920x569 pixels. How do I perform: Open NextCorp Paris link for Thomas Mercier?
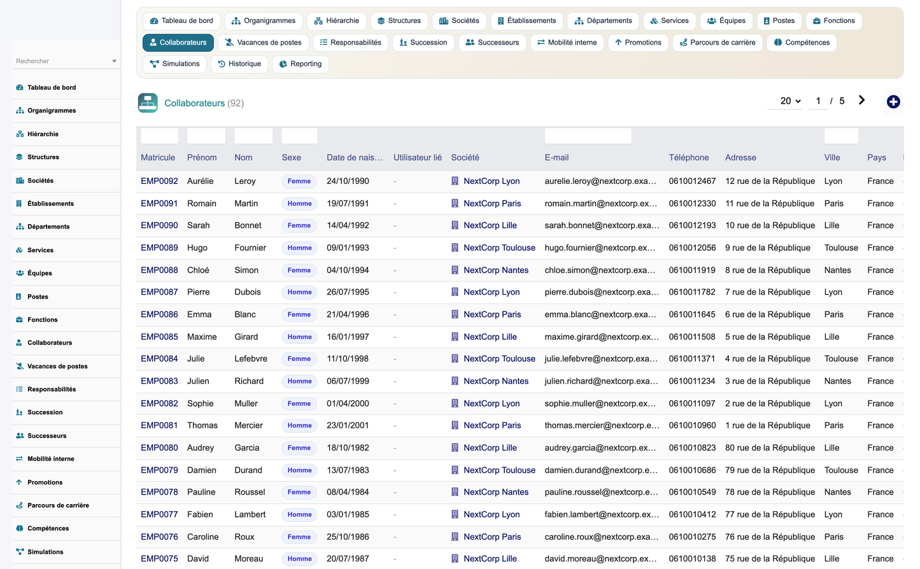coord(492,425)
